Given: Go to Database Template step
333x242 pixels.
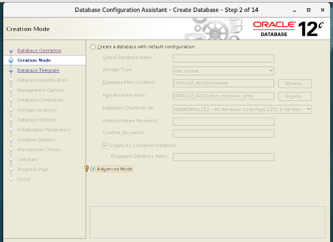Looking at the screenshot, I should 38,70.
